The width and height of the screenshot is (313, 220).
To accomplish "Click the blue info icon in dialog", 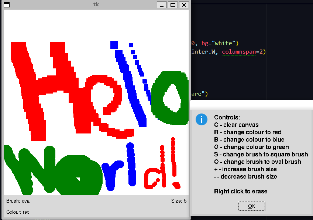I will coord(201,119).
